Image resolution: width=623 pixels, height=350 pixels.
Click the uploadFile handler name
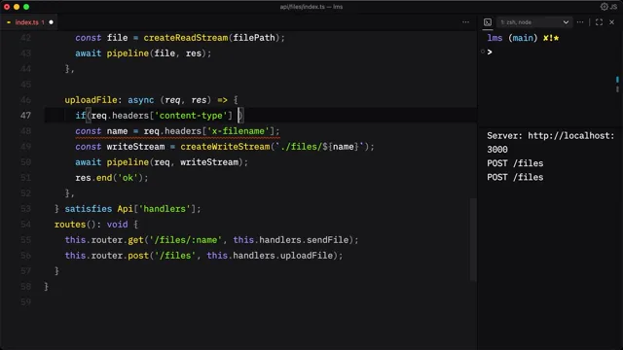(91, 100)
